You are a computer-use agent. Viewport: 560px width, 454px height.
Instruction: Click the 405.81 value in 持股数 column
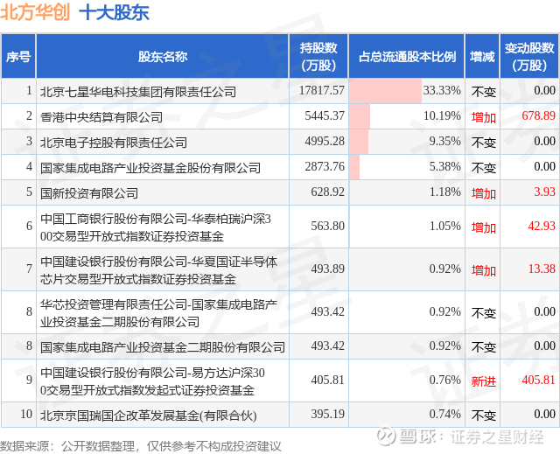click(327, 380)
